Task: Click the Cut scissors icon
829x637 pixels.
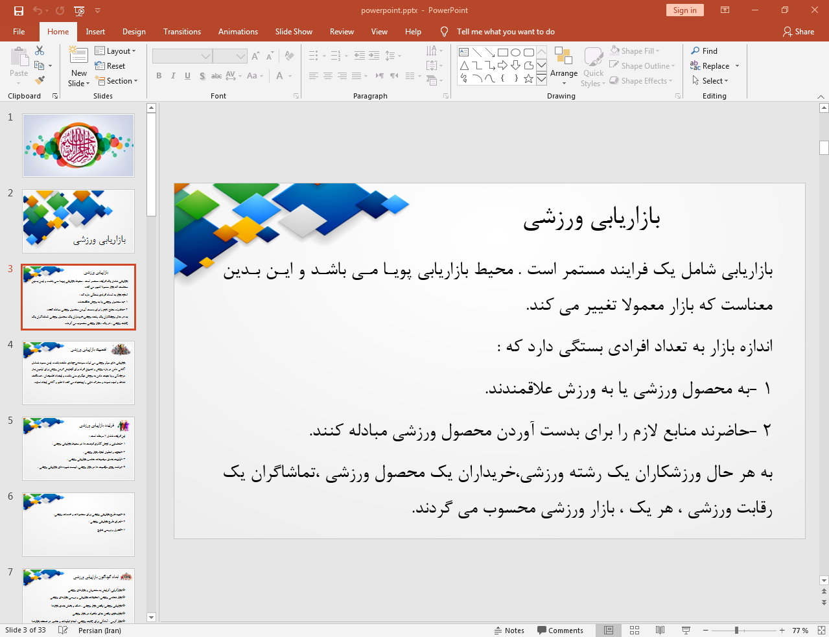Action: click(x=40, y=51)
